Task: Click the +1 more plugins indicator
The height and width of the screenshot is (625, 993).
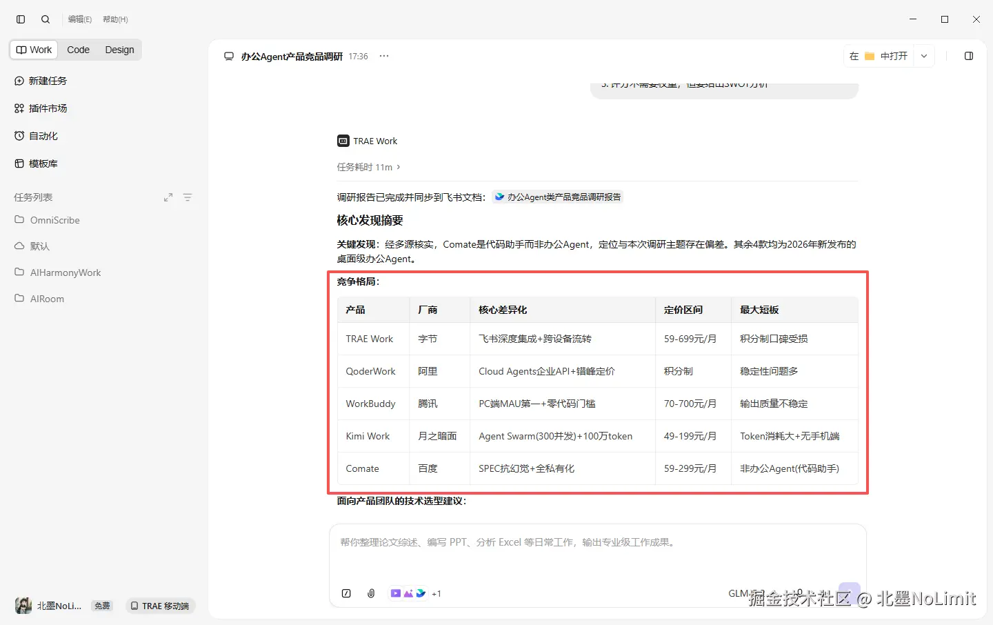Action: pos(437,593)
